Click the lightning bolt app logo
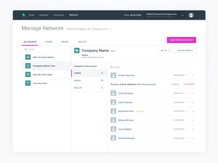This screenshot has width=218, height=163. 23,15
